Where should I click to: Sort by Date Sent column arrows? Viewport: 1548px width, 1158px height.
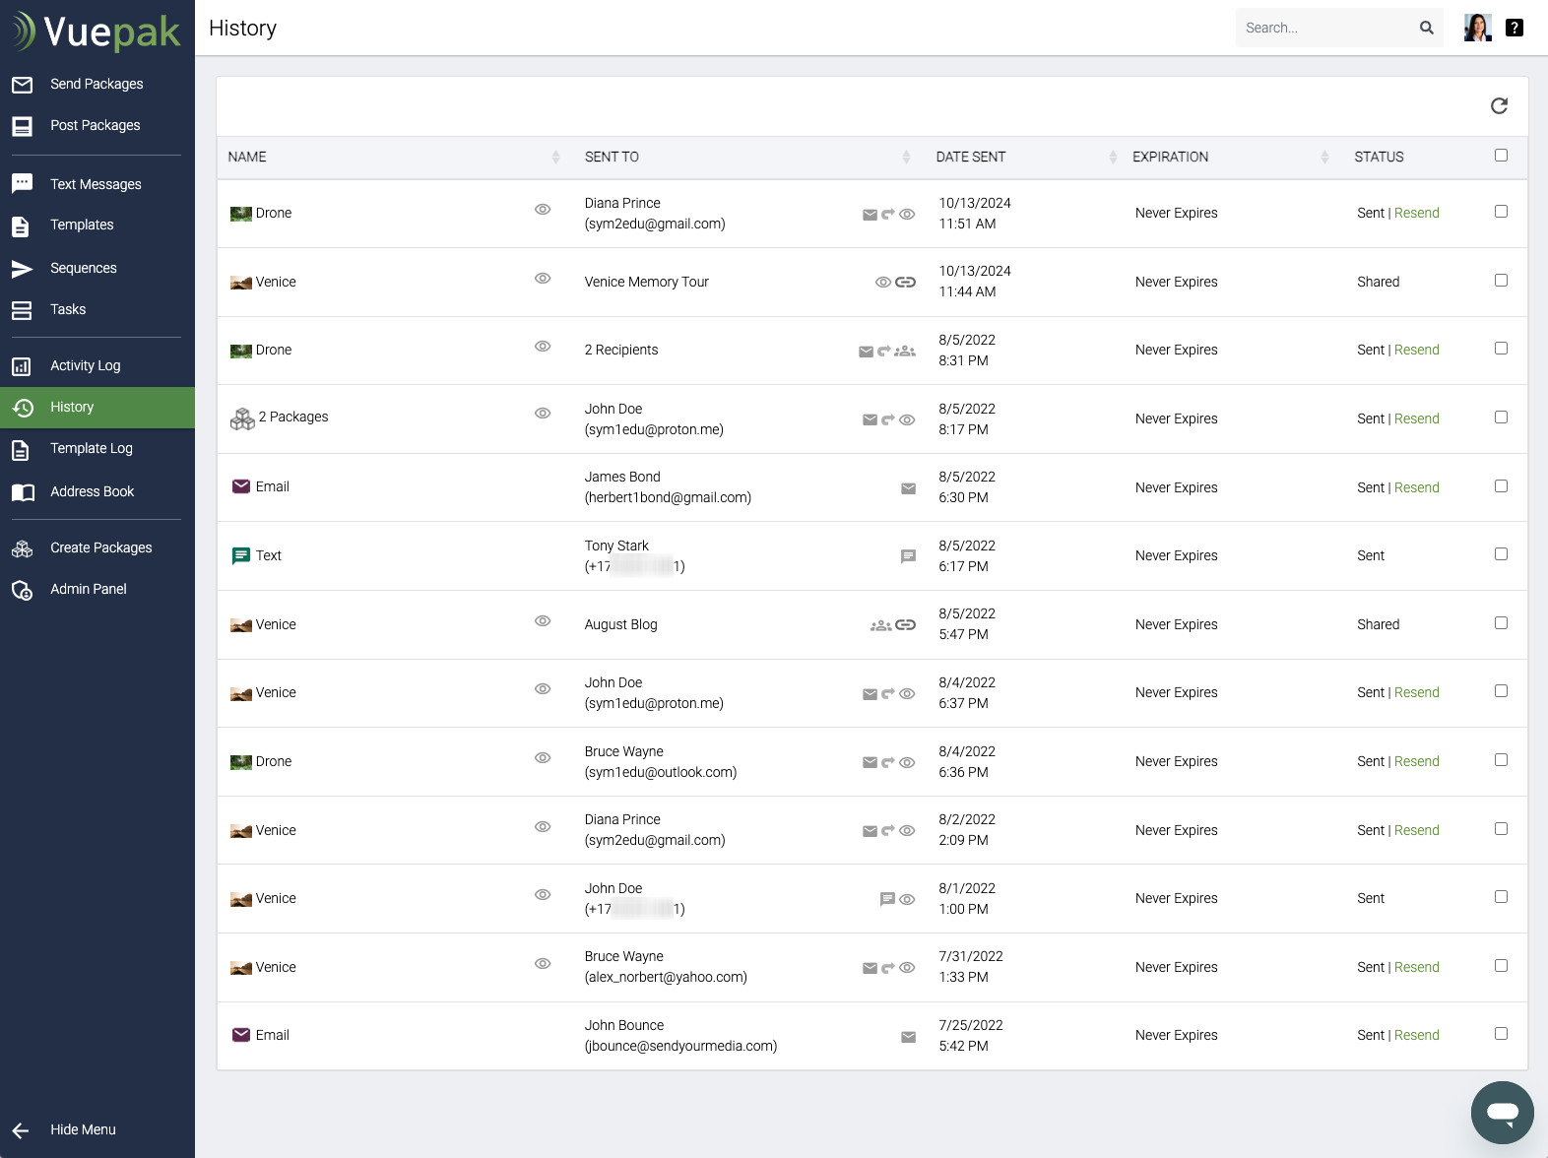point(1113,158)
